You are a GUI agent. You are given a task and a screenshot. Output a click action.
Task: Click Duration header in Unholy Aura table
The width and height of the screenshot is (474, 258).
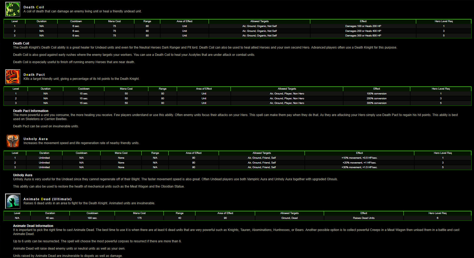pyautogui.click(x=44, y=153)
